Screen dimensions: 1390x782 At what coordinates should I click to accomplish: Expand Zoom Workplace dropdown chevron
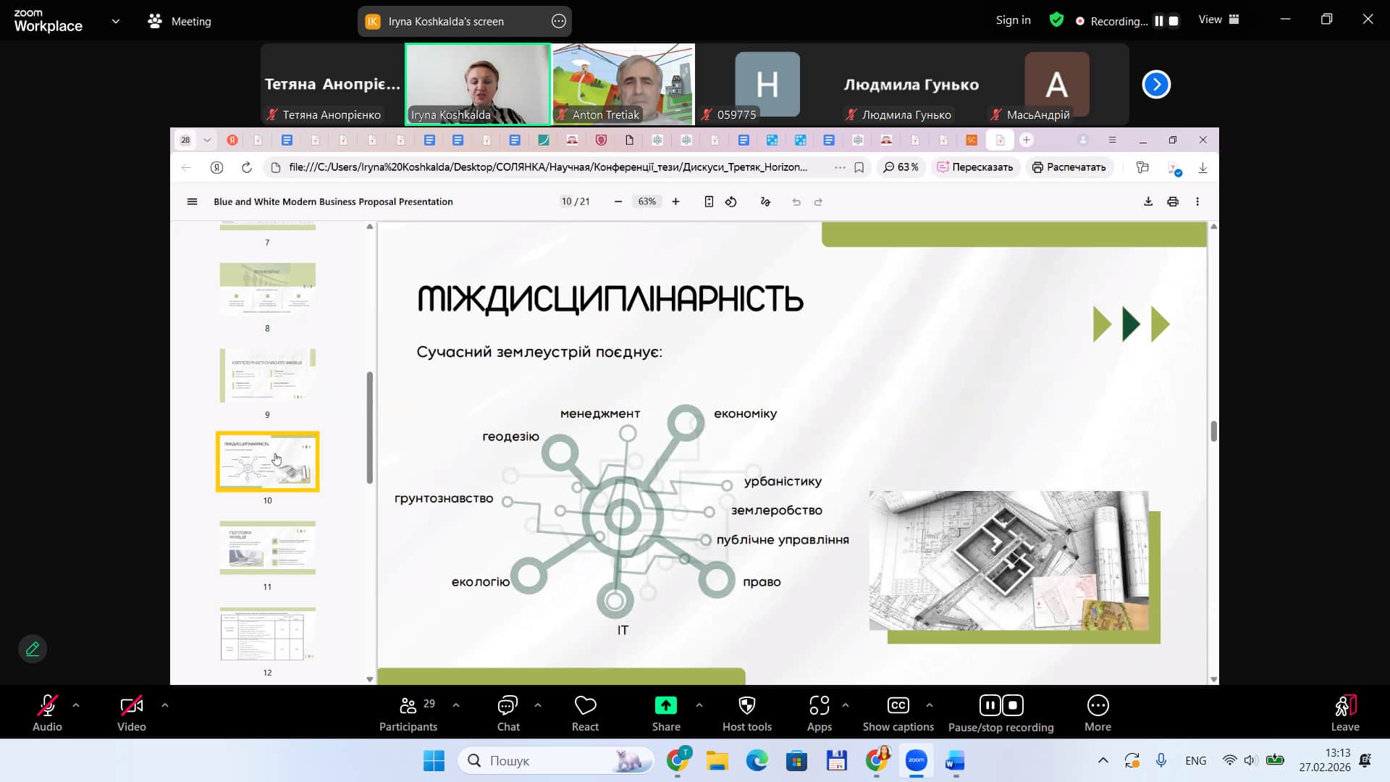click(116, 22)
